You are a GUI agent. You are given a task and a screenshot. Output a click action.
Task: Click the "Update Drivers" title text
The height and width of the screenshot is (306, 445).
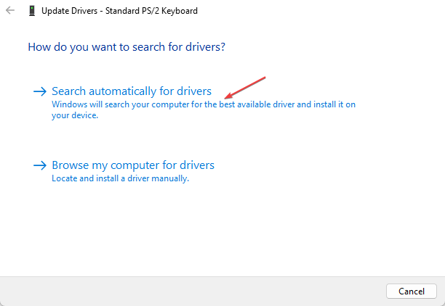click(68, 11)
